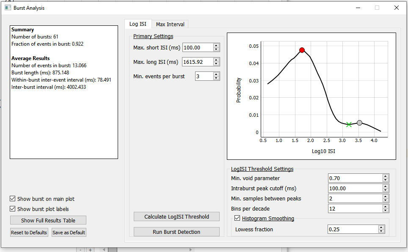Uncheck Show burst plot labels

point(13,209)
